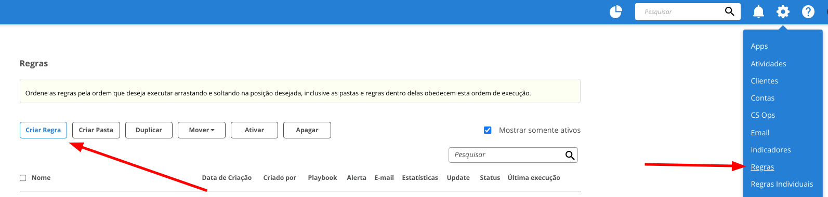
Task: Click the magnifier in rules search box
Action: click(570, 155)
